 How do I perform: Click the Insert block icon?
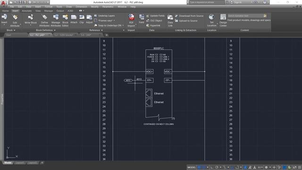[4, 17]
